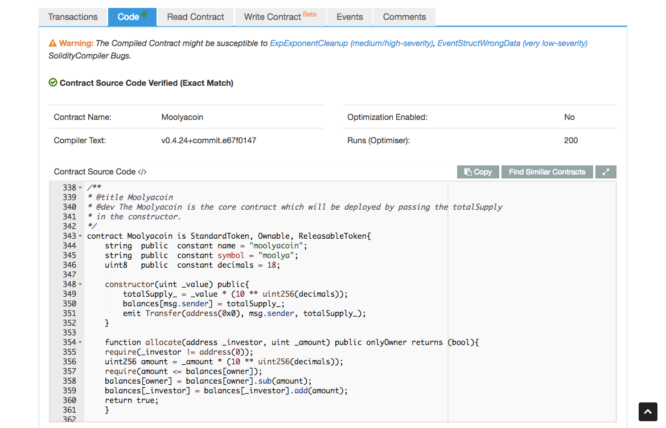The height and width of the screenshot is (428, 666).
Task: Fold the allocate function at line 354
Action: coord(80,342)
